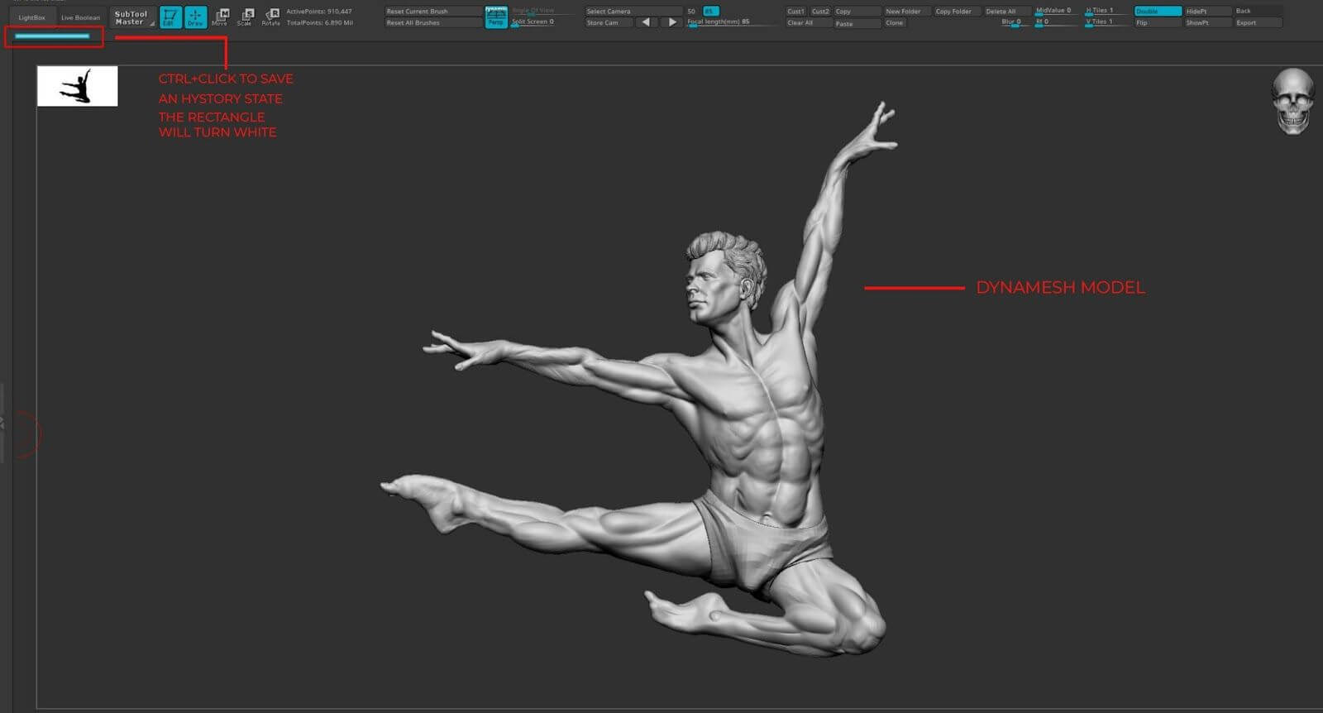Click the ActivePoints: 910,447 readout
Screen dimensions: 1323x713
point(319,12)
